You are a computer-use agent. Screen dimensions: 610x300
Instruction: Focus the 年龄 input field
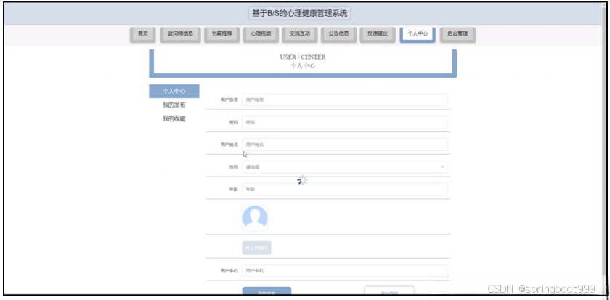point(345,190)
